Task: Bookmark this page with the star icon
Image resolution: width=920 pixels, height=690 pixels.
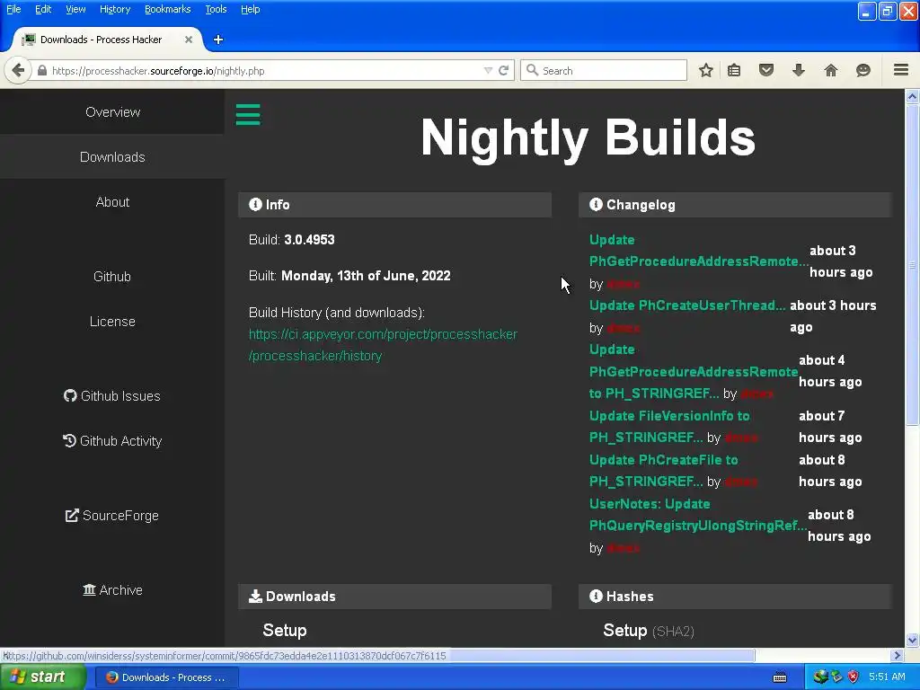Action: [706, 70]
